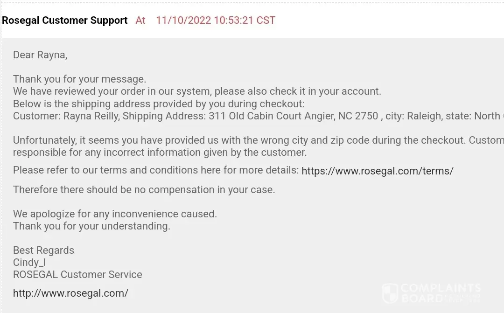Click the Complaints Board watermark text
Image resolution: width=504 pixels, height=313 pixels.
tap(440, 293)
